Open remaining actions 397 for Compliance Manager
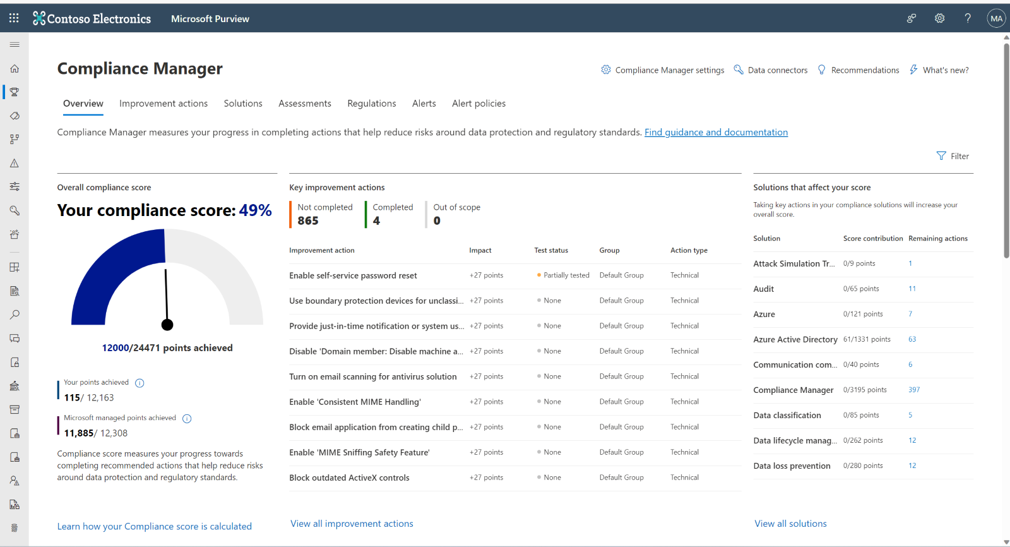Viewport: 1010px width, 547px height. (914, 390)
